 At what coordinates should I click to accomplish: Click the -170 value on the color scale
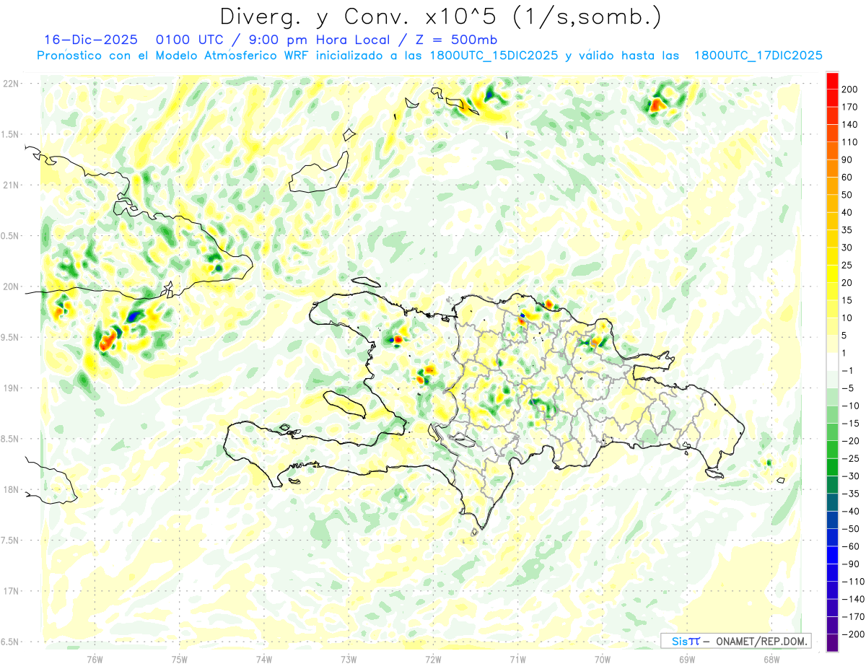tap(852, 616)
